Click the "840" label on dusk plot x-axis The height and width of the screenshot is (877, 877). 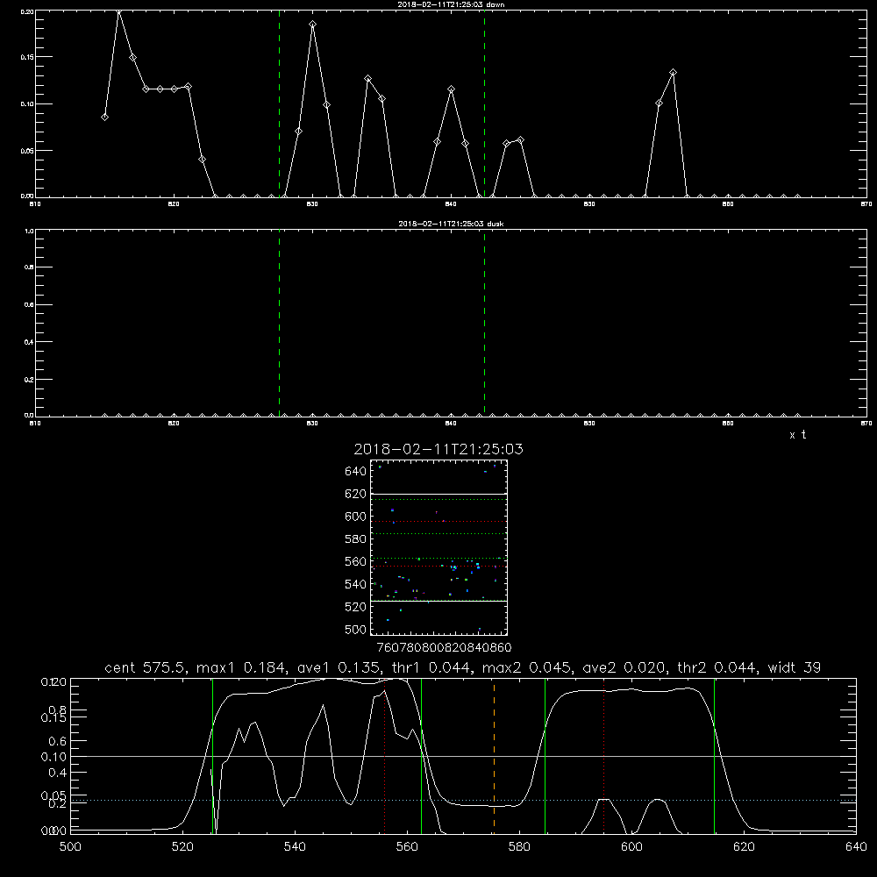pos(451,424)
